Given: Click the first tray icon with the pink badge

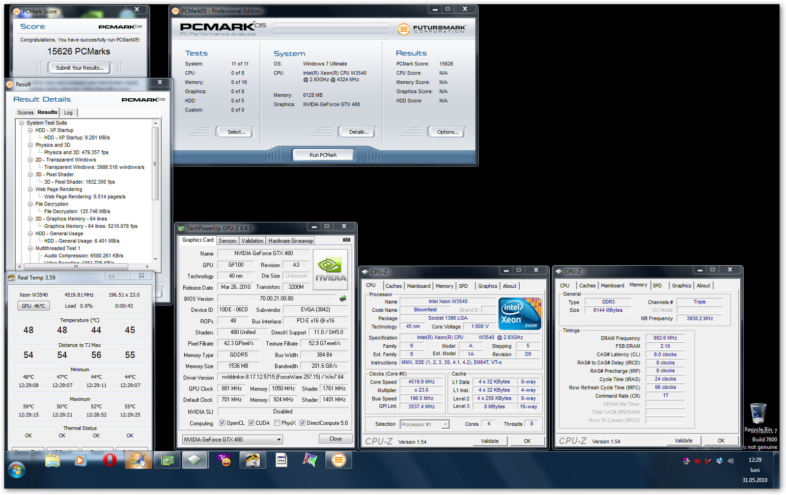Looking at the screenshot, I should pyautogui.click(x=686, y=461).
